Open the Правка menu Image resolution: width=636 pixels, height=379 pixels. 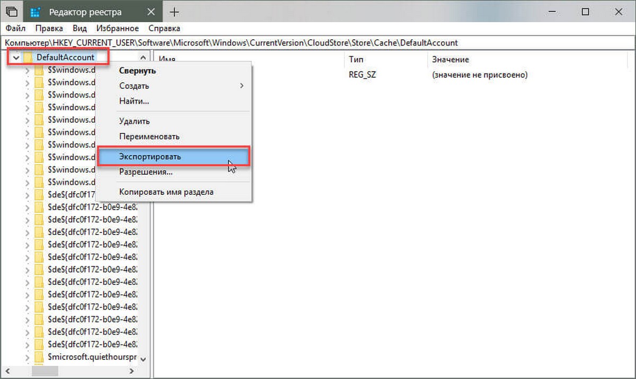[x=50, y=28]
